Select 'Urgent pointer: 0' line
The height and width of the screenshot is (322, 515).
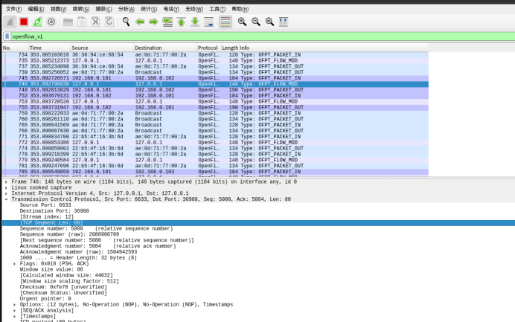pyautogui.click(x=45, y=299)
